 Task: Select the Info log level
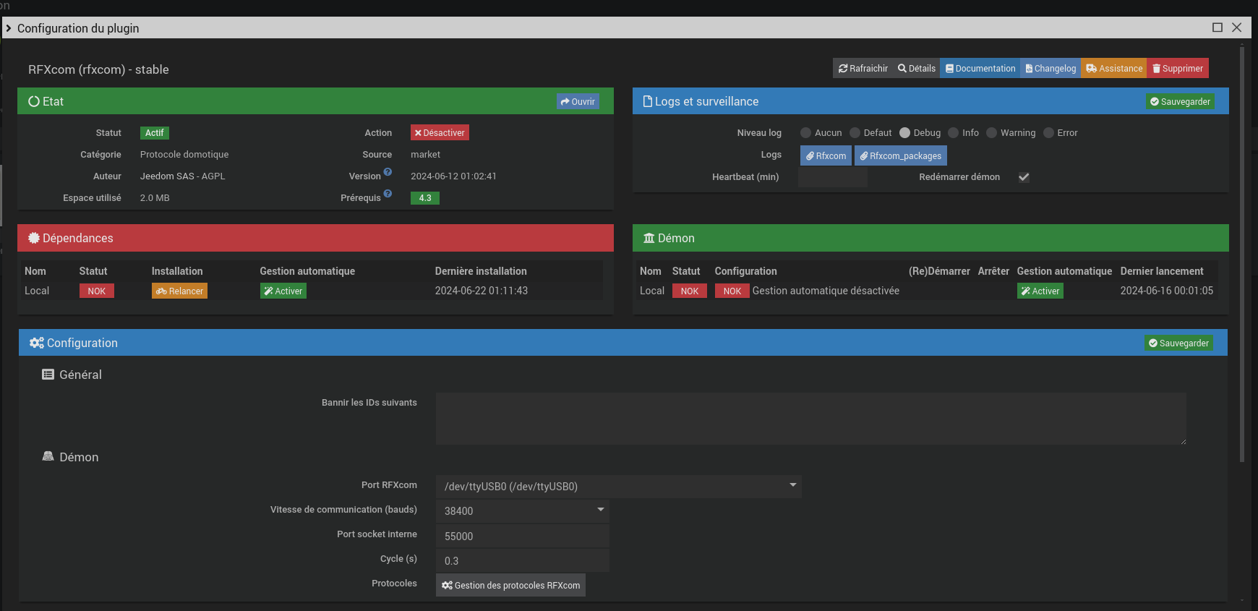pyautogui.click(x=953, y=133)
